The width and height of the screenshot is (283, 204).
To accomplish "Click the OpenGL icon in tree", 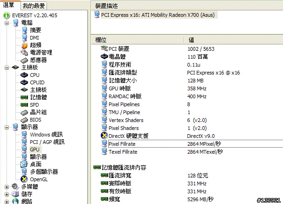I will [x=24, y=179].
